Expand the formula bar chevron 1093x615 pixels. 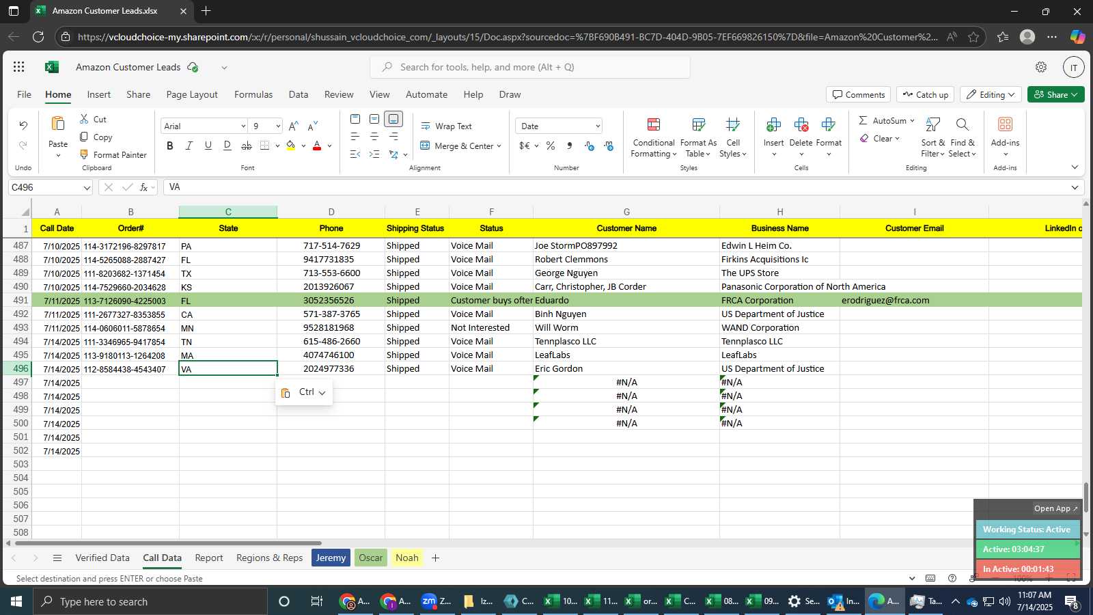pos(1075,187)
